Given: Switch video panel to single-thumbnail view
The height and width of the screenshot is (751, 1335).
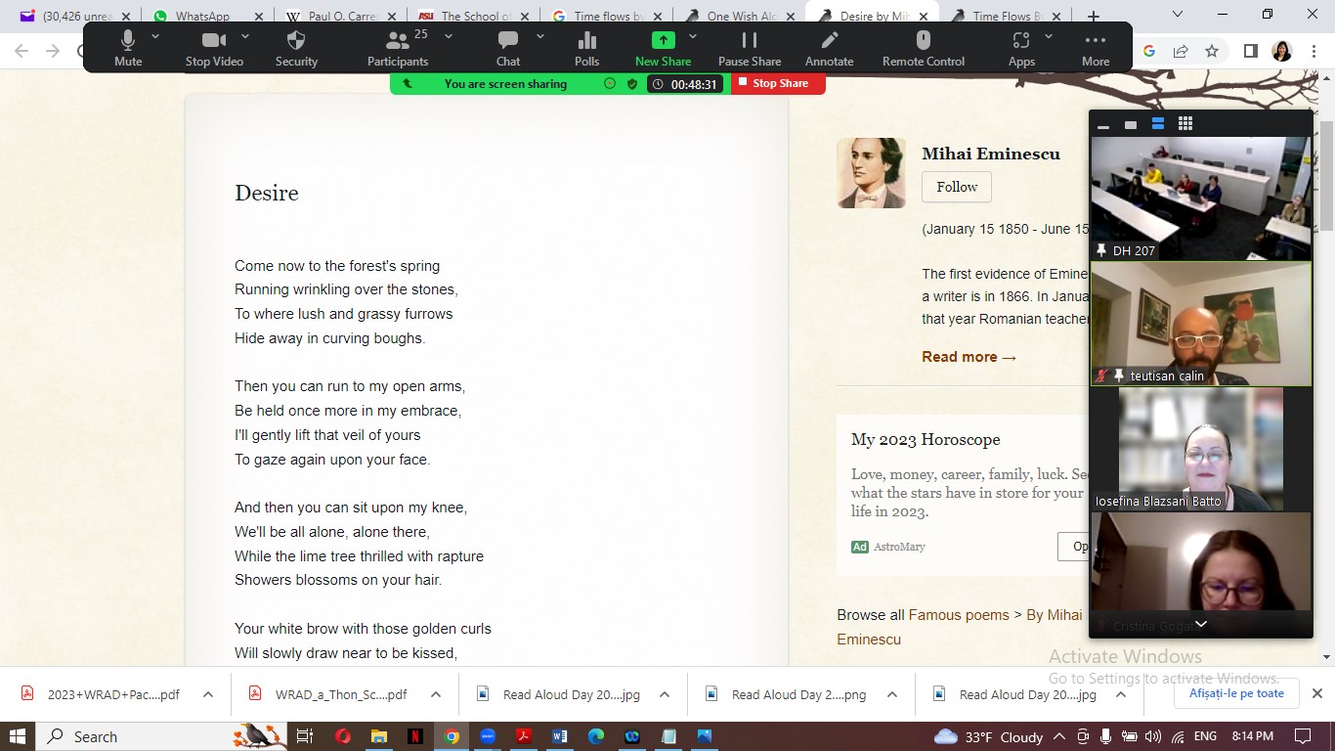Looking at the screenshot, I should pos(1131,124).
